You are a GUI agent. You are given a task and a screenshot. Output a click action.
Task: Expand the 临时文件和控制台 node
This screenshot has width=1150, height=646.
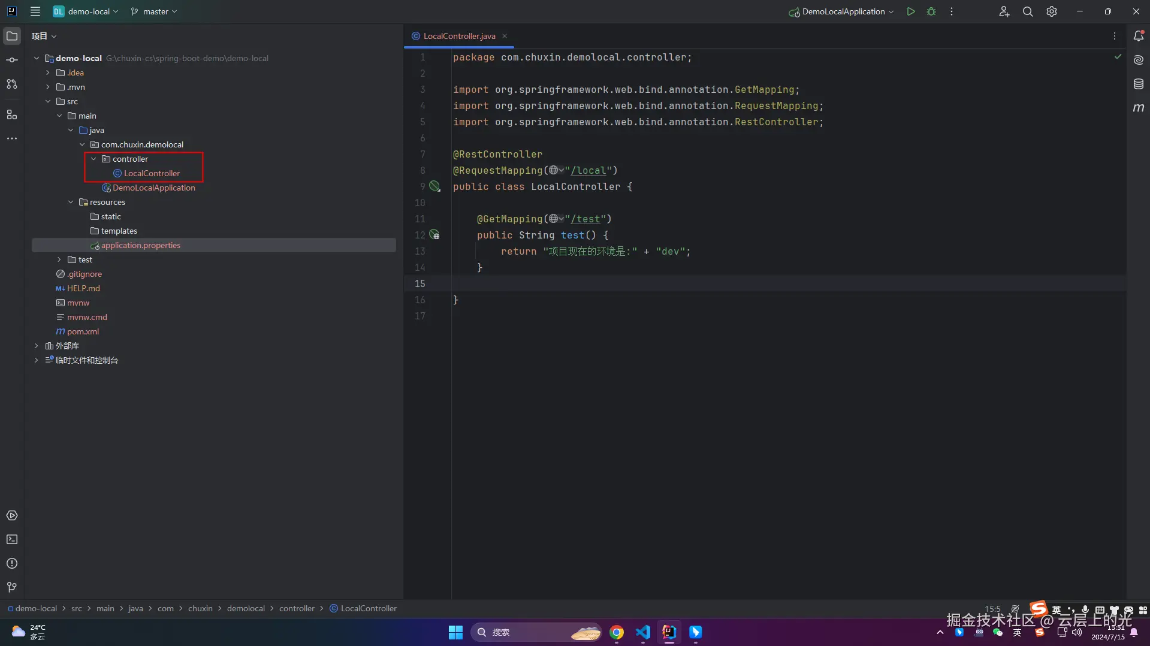coord(37,360)
